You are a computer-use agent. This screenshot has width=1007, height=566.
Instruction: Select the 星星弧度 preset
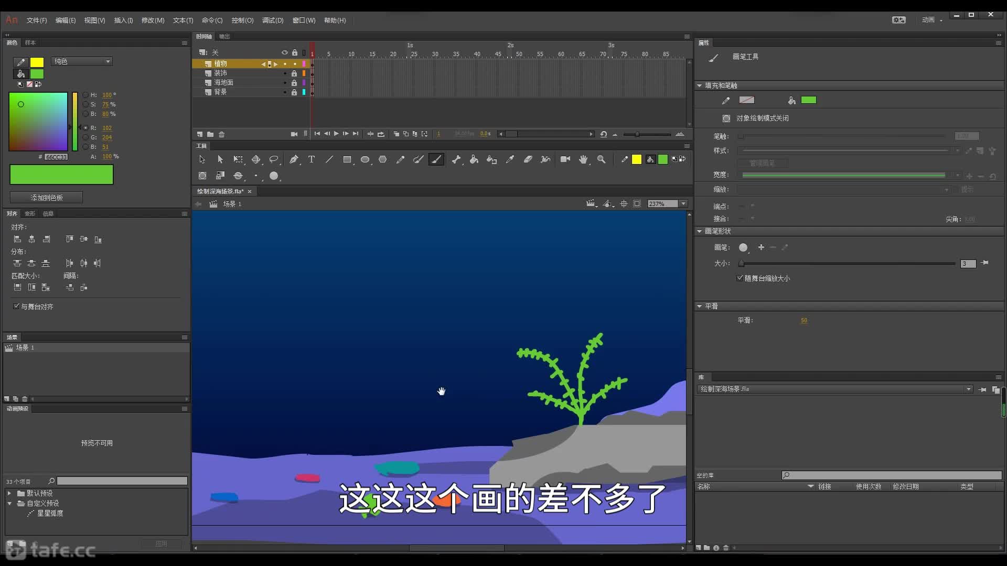50,513
